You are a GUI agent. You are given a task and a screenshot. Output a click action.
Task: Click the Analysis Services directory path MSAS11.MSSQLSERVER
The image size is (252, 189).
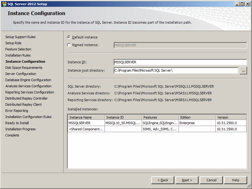(163, 93)
